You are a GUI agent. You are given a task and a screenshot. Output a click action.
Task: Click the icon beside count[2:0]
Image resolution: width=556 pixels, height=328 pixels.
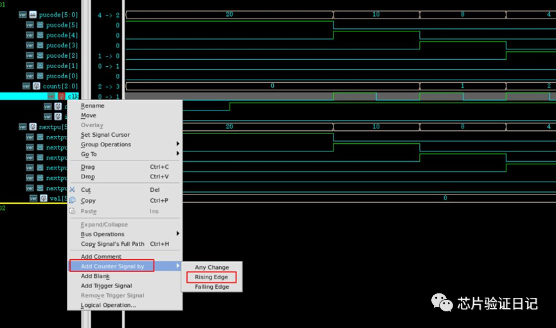pyautogui.click(x=37, y=86)
